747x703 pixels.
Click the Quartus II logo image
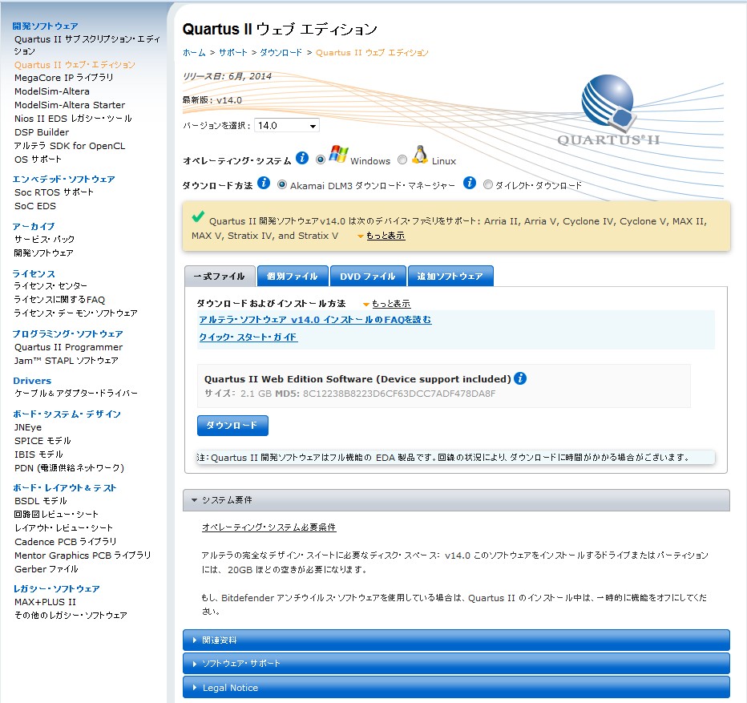pyautogui.click(x=608, y=111)
